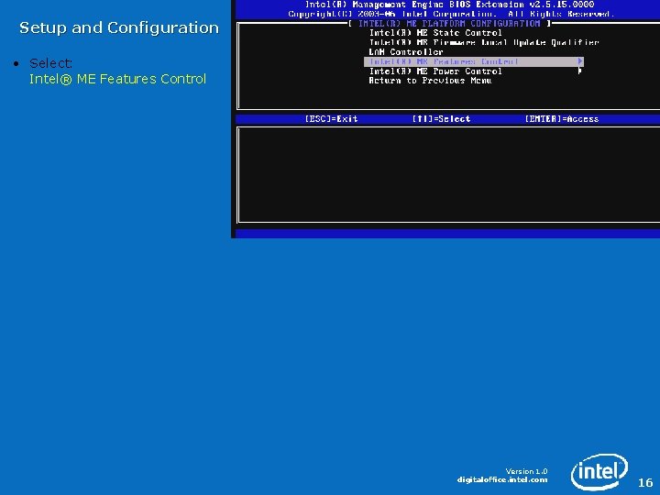Click the Copyright Intel Corporation line
Viewport: 660px width, 495px height.
pos(451,15)
